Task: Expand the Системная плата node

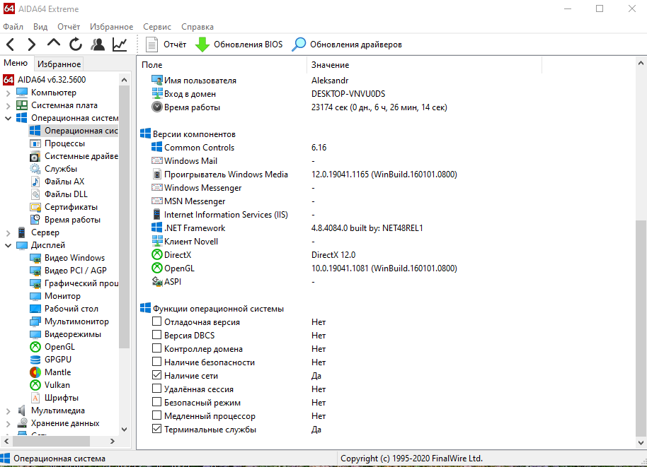Action: 8,106
